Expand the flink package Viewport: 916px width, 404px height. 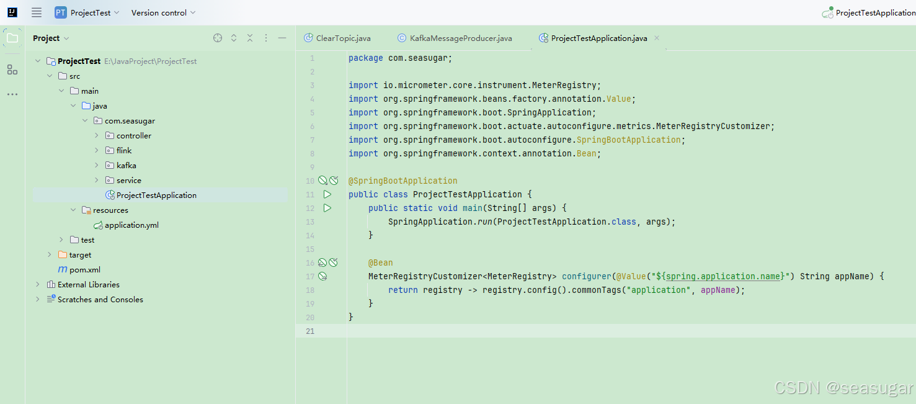point(97,151)
